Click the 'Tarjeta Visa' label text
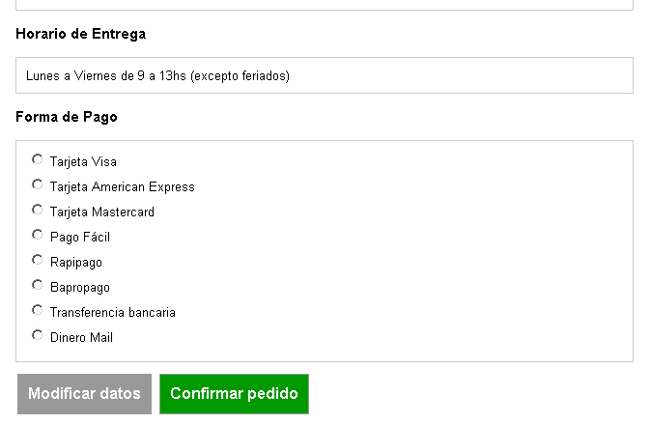Screen dimensions: 650x424 [83, 161]
